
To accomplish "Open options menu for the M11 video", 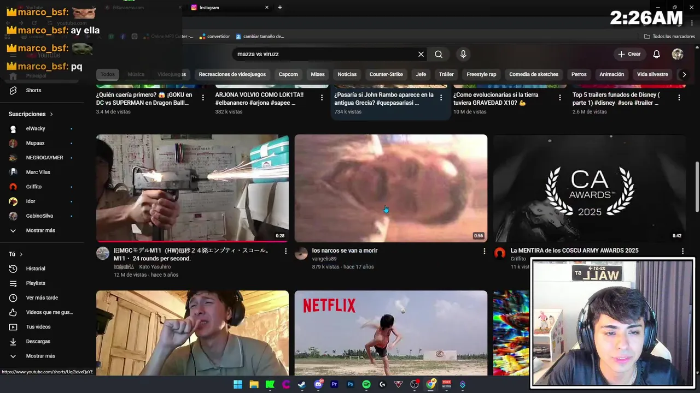I will [x=285, y=251].
